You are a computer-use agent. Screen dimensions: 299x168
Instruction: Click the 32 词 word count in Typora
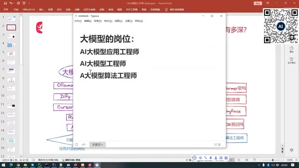point(217,145)
